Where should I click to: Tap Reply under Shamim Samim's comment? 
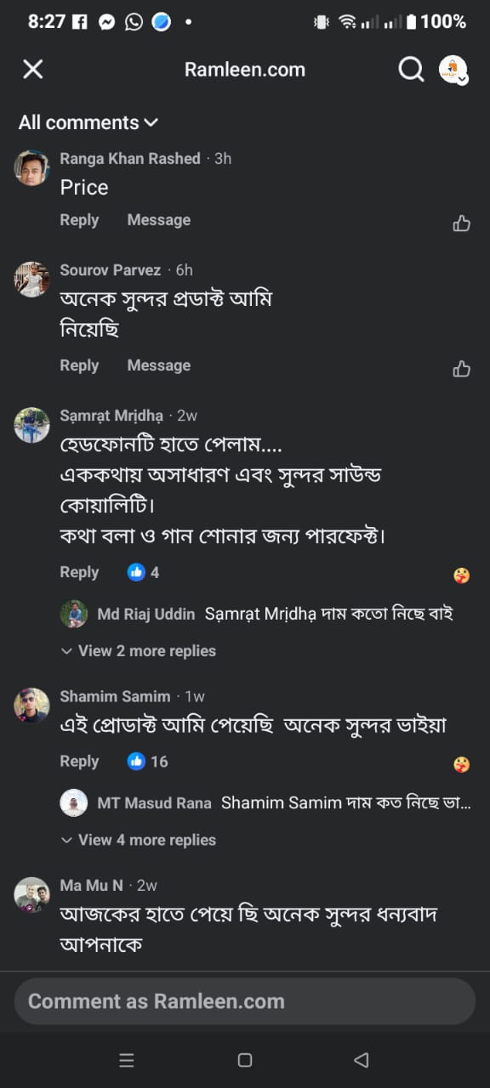click(x=79, y=762)
